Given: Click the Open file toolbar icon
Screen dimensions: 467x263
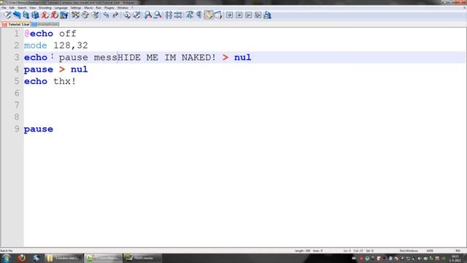Looking at the screenshot, I should (17, 15).
